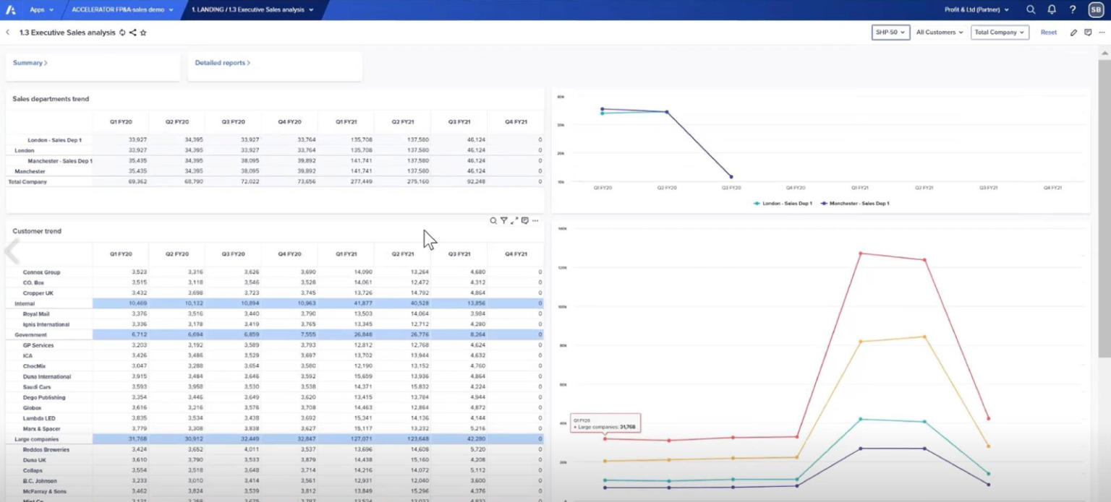The image size is (1111, 502).
Task: Open the Detailed reports link
Action: pyautogui.click(x=221, y=63)
